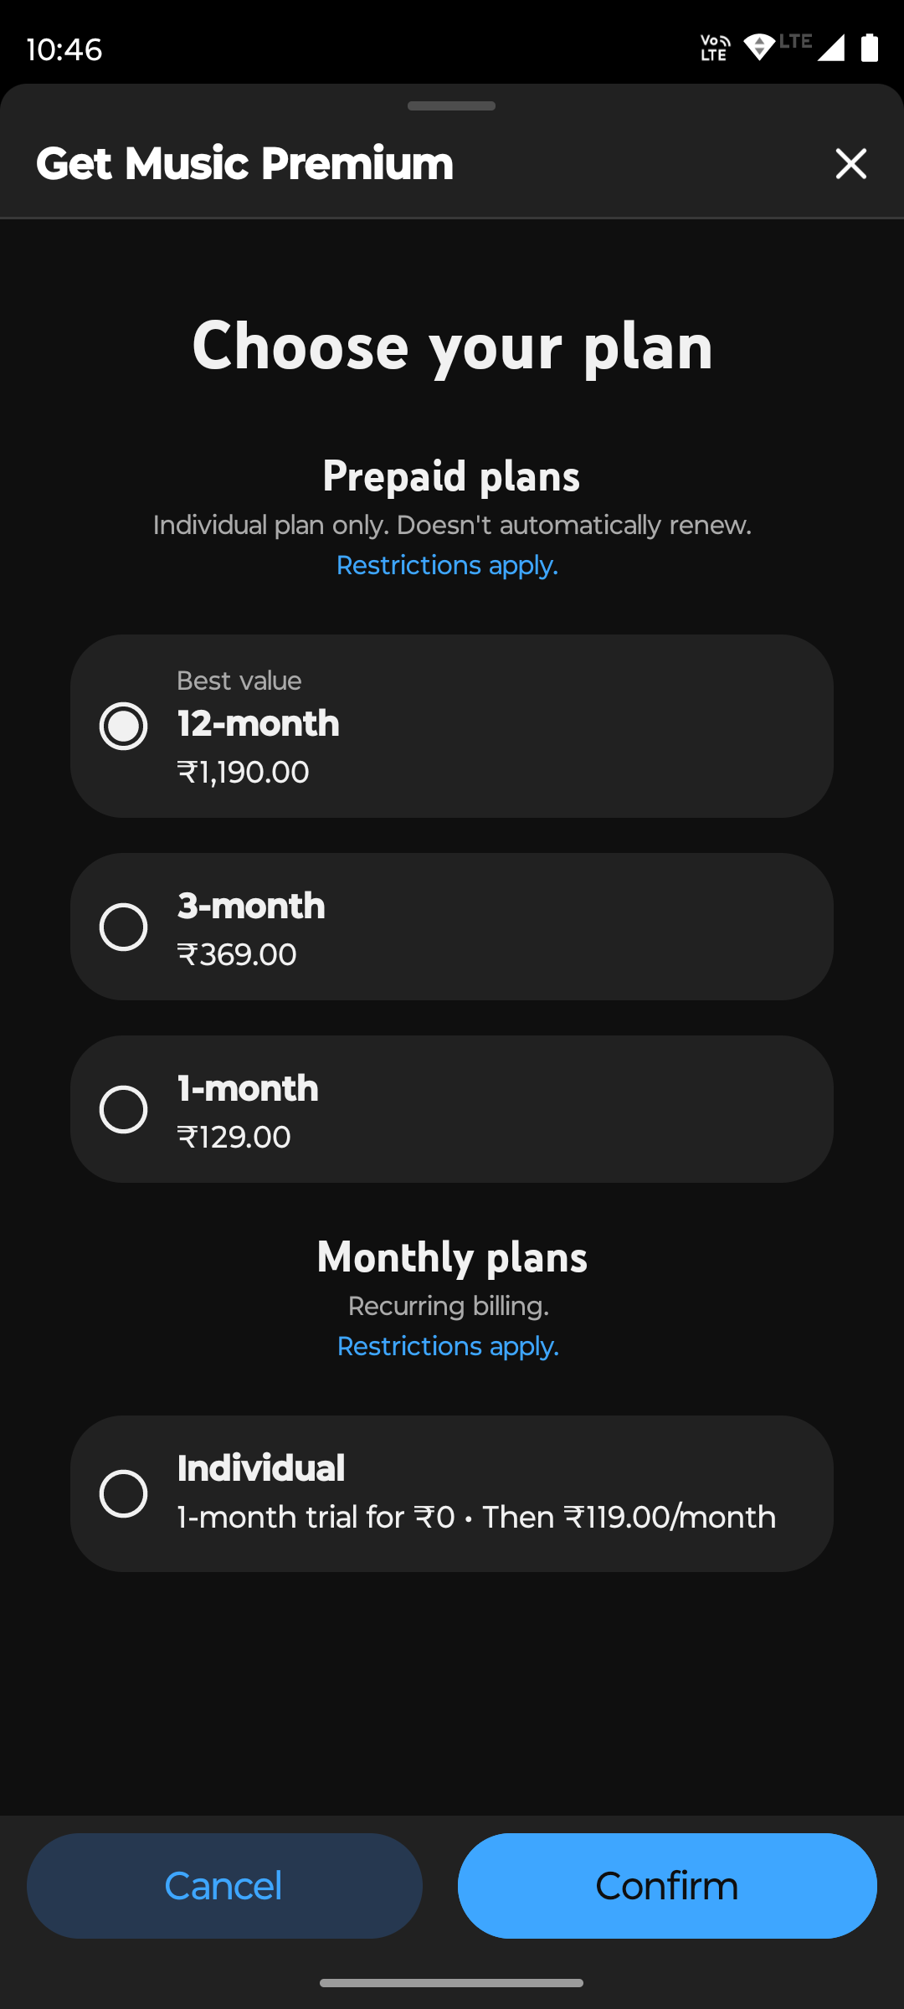Tap the Cancel button
The image size is (904, 2009).
224,1885
